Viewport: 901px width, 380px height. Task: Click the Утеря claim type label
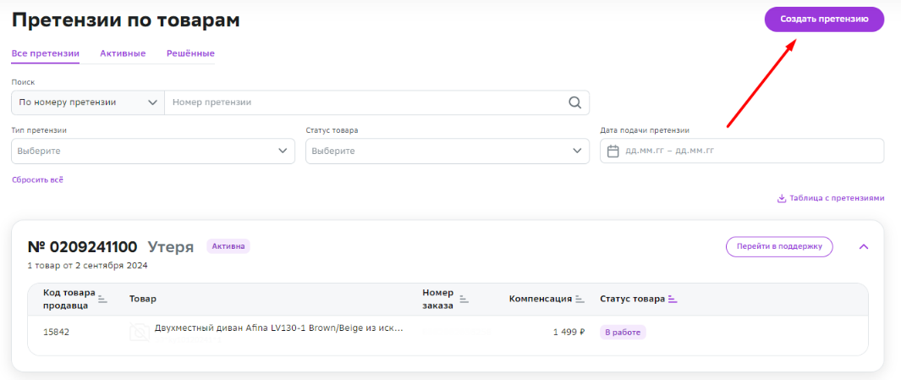pyautogui.click(x=171, y=247)
